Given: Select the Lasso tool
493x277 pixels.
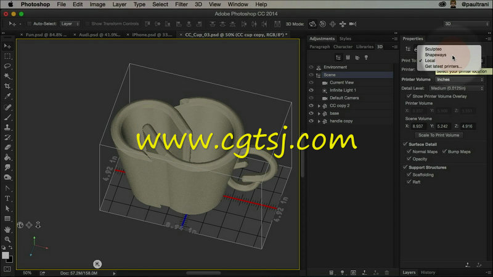Looking at the screenshot, I should point(7,66).
